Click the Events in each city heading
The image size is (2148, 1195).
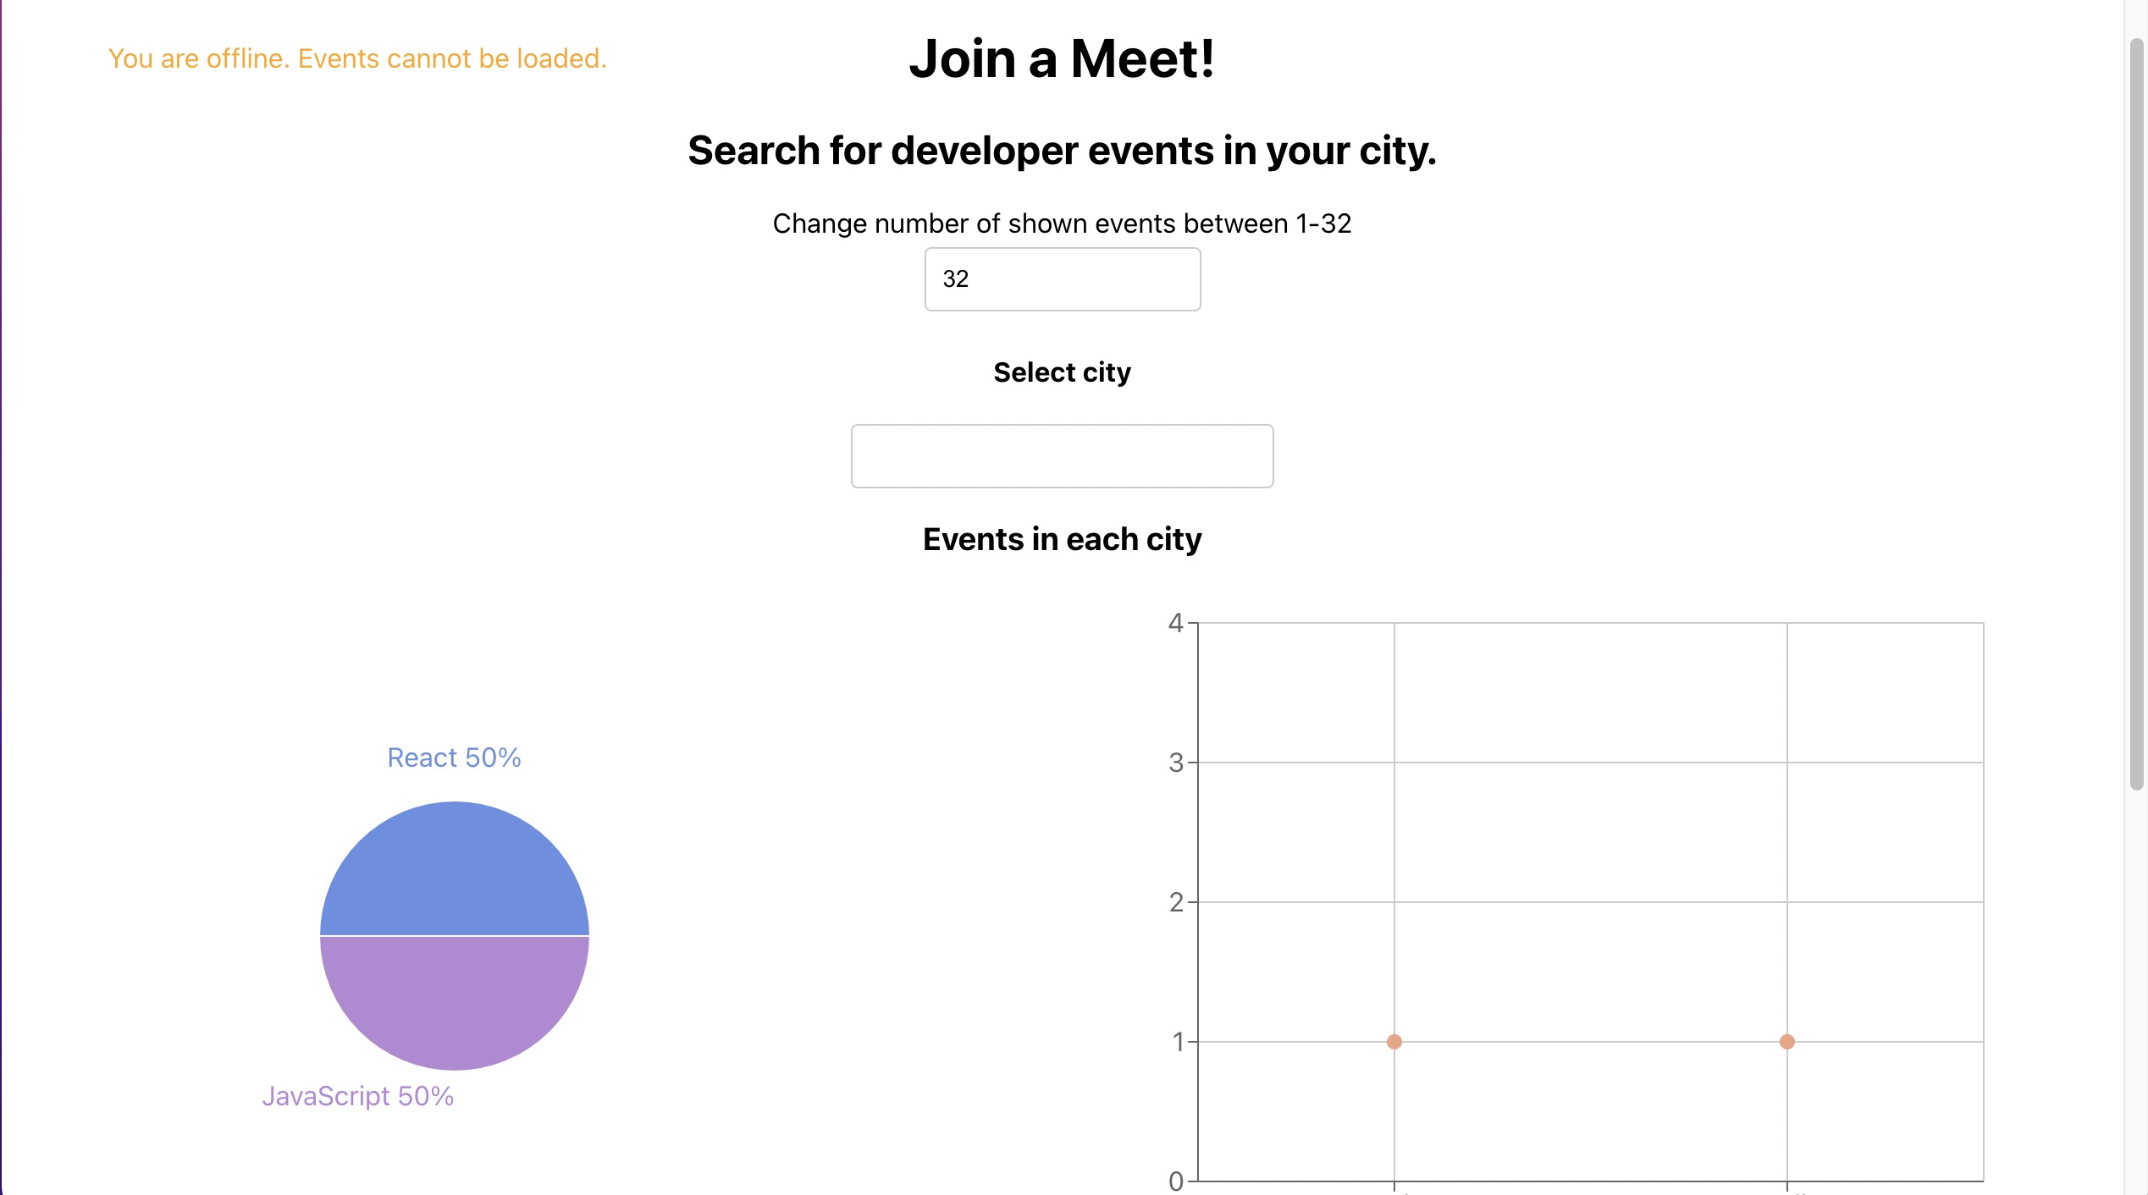pos(1062,539)
